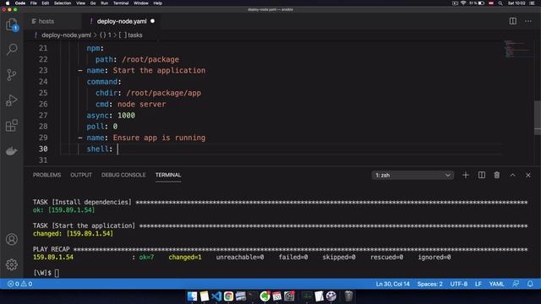Viewport: 541px width, 304px height.
Task: Open Spotlight search in menu bar
Action: (500, 3)
